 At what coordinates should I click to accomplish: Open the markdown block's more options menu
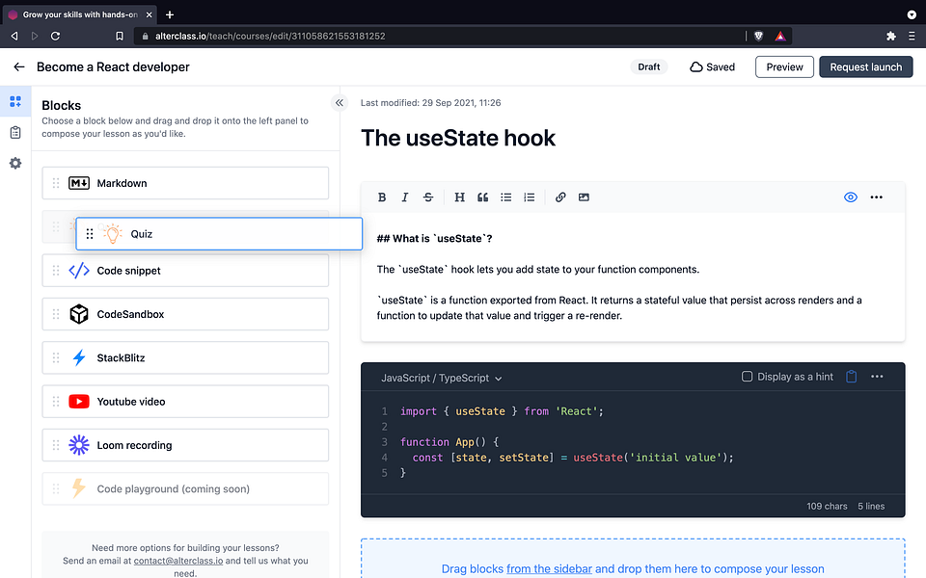[877, 197]
